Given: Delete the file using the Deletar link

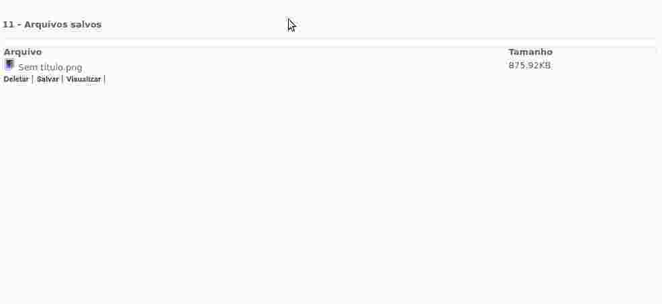Looking at the screenshot, I should tap(16, 79).
